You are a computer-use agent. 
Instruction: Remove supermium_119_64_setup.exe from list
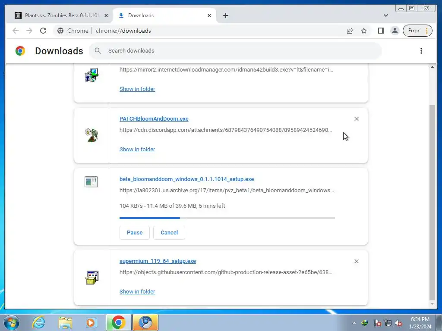356,261
